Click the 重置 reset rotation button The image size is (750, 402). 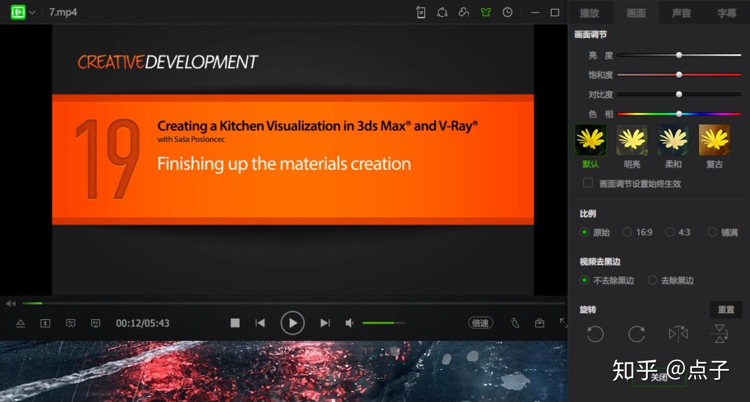pos(726,310)
